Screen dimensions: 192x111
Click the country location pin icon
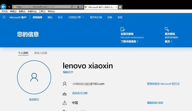pyautogui.click(x=65, y=103)
